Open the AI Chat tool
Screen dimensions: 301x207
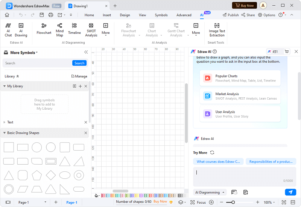coord(8,29)
